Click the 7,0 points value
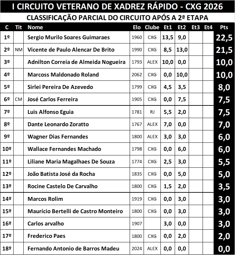Image resolution: width=235 pixels, height=255 pixels. (x=224, y=125)
